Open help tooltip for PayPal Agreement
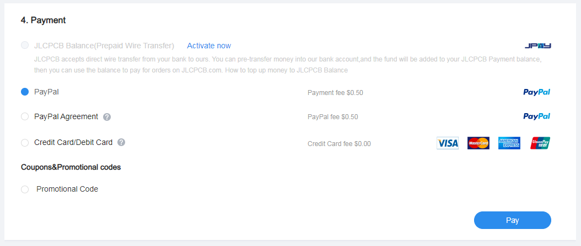Image resolution: width=581 pixels, height=246 pixels. pyautogui.click(x=107, y=117)
